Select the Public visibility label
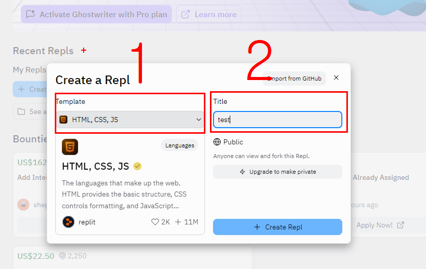 233,142
